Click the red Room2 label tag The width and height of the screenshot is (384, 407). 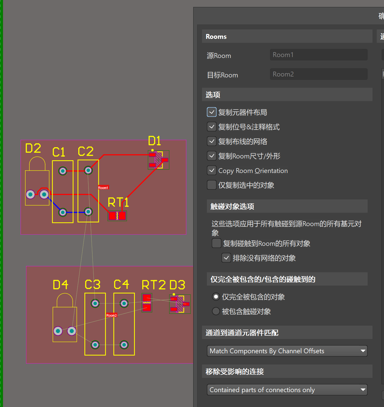111,315
